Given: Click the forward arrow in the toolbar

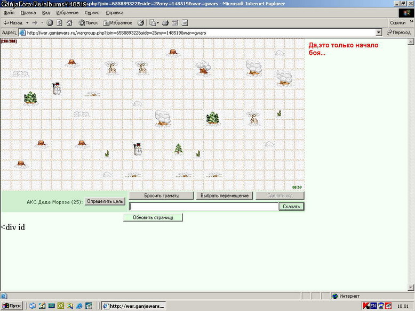Looking at the screenshot, I should [35, 23].
